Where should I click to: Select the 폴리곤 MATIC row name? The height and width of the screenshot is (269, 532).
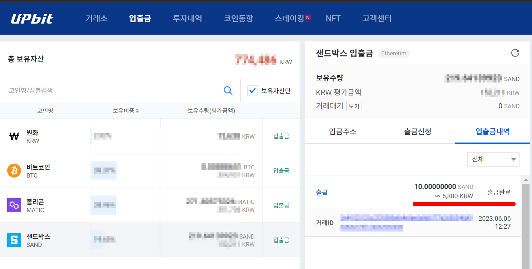(x=35, y=206)
